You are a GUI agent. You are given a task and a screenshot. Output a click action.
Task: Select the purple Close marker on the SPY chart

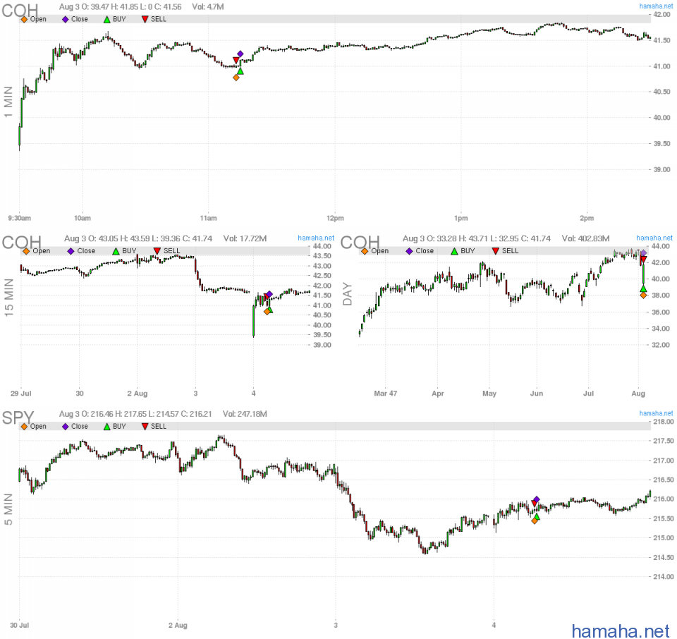[537, 499]
